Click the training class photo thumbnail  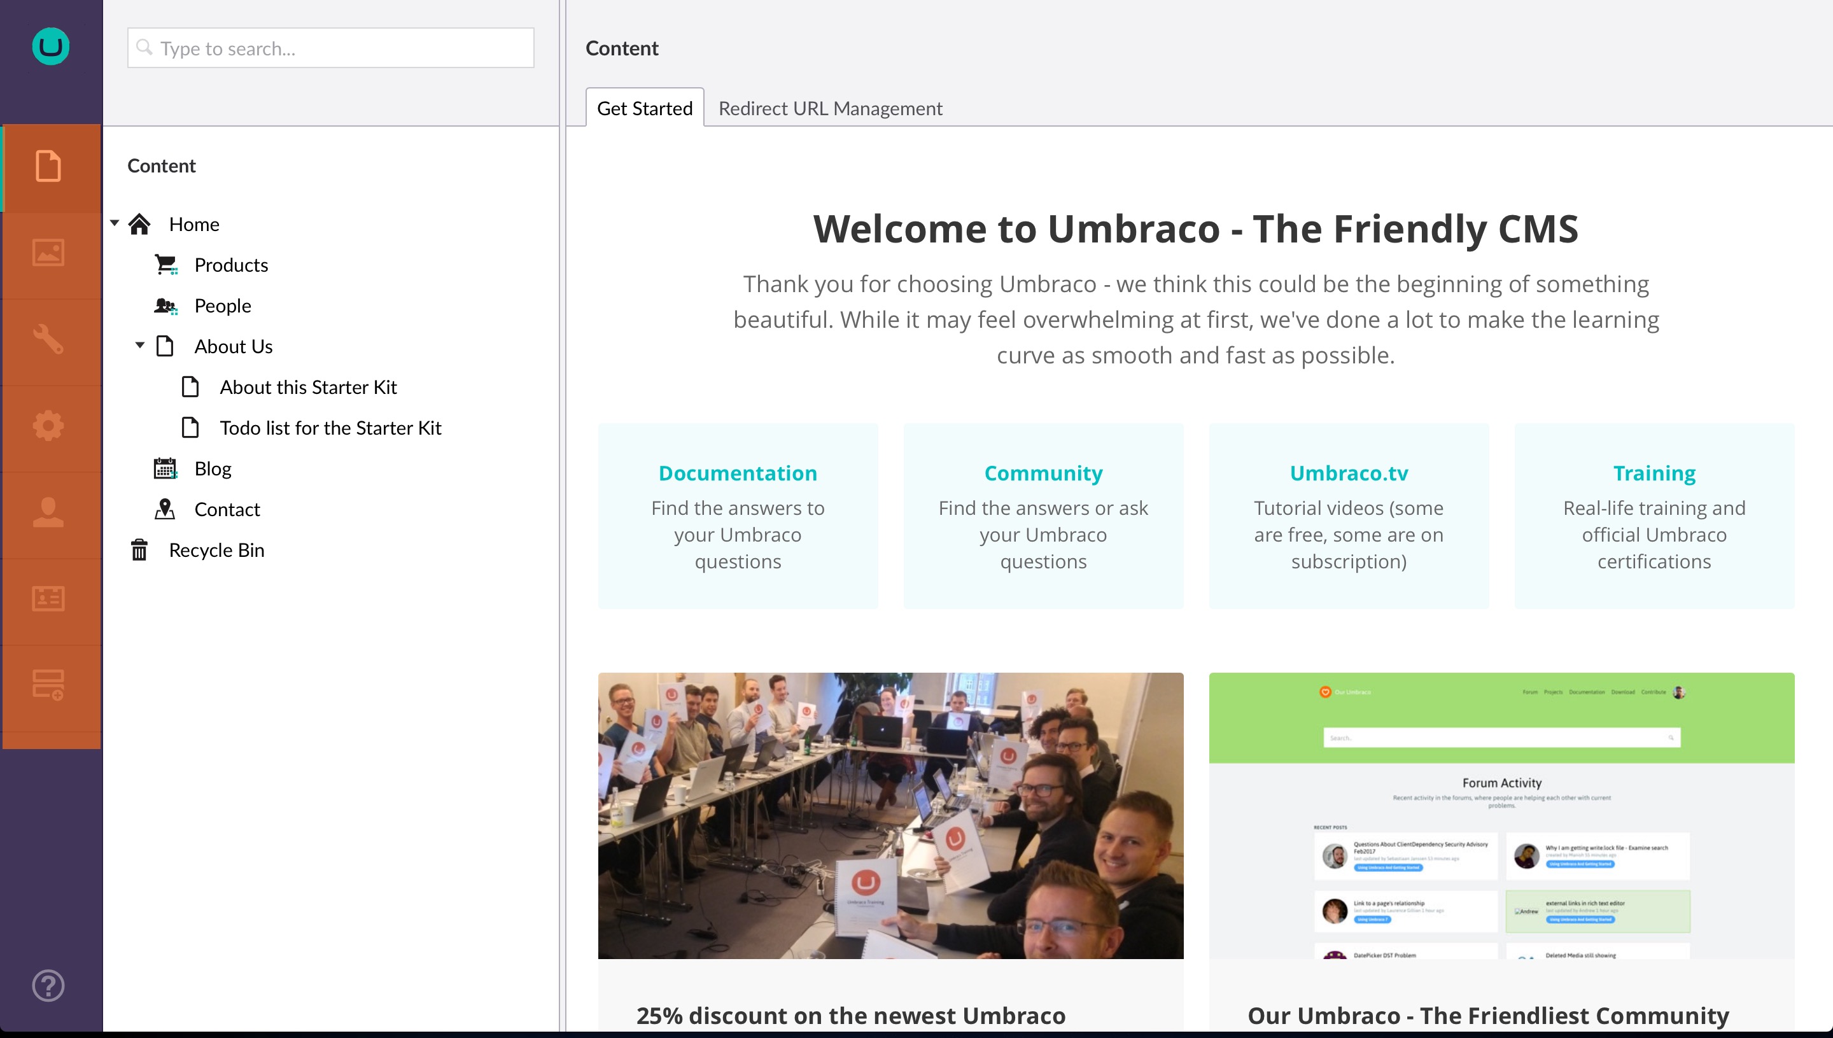890,816
